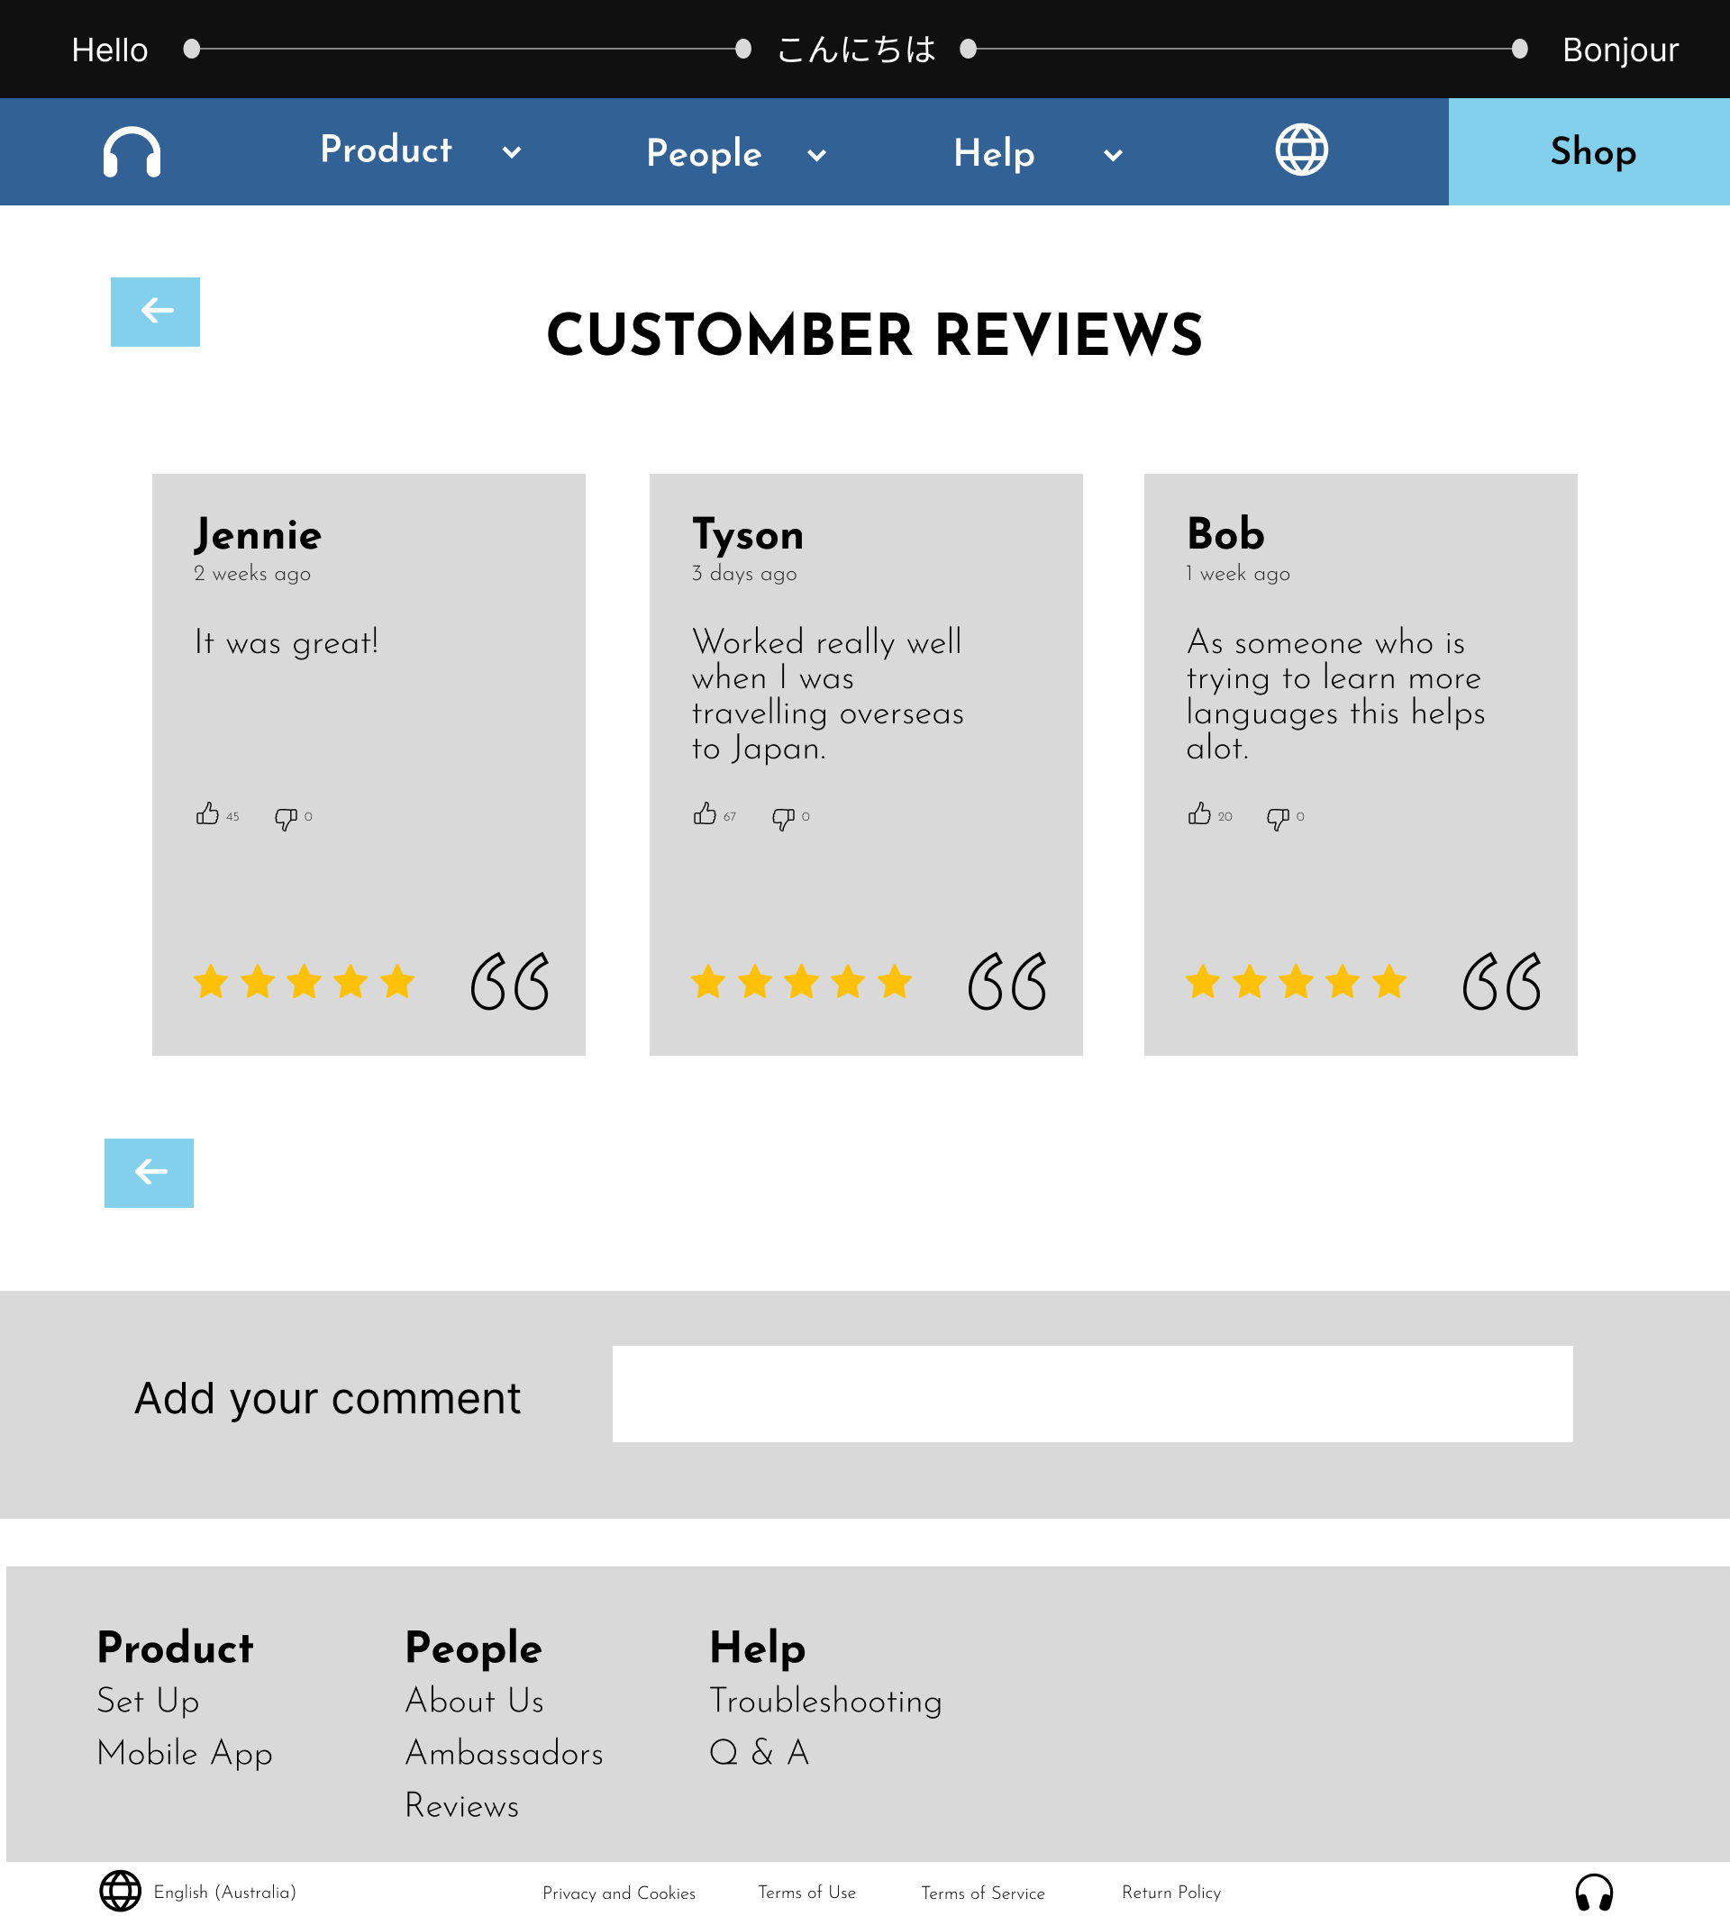Dislike Tyson's review with thumbs down
The height and width of the screenshot is (1916, 1730).
click(x=783, y=818)
